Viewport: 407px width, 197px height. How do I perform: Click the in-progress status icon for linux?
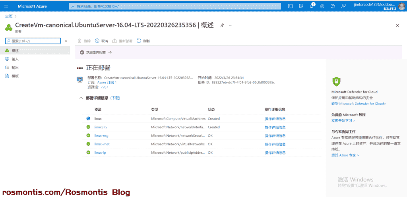click(x=88, y=118)
